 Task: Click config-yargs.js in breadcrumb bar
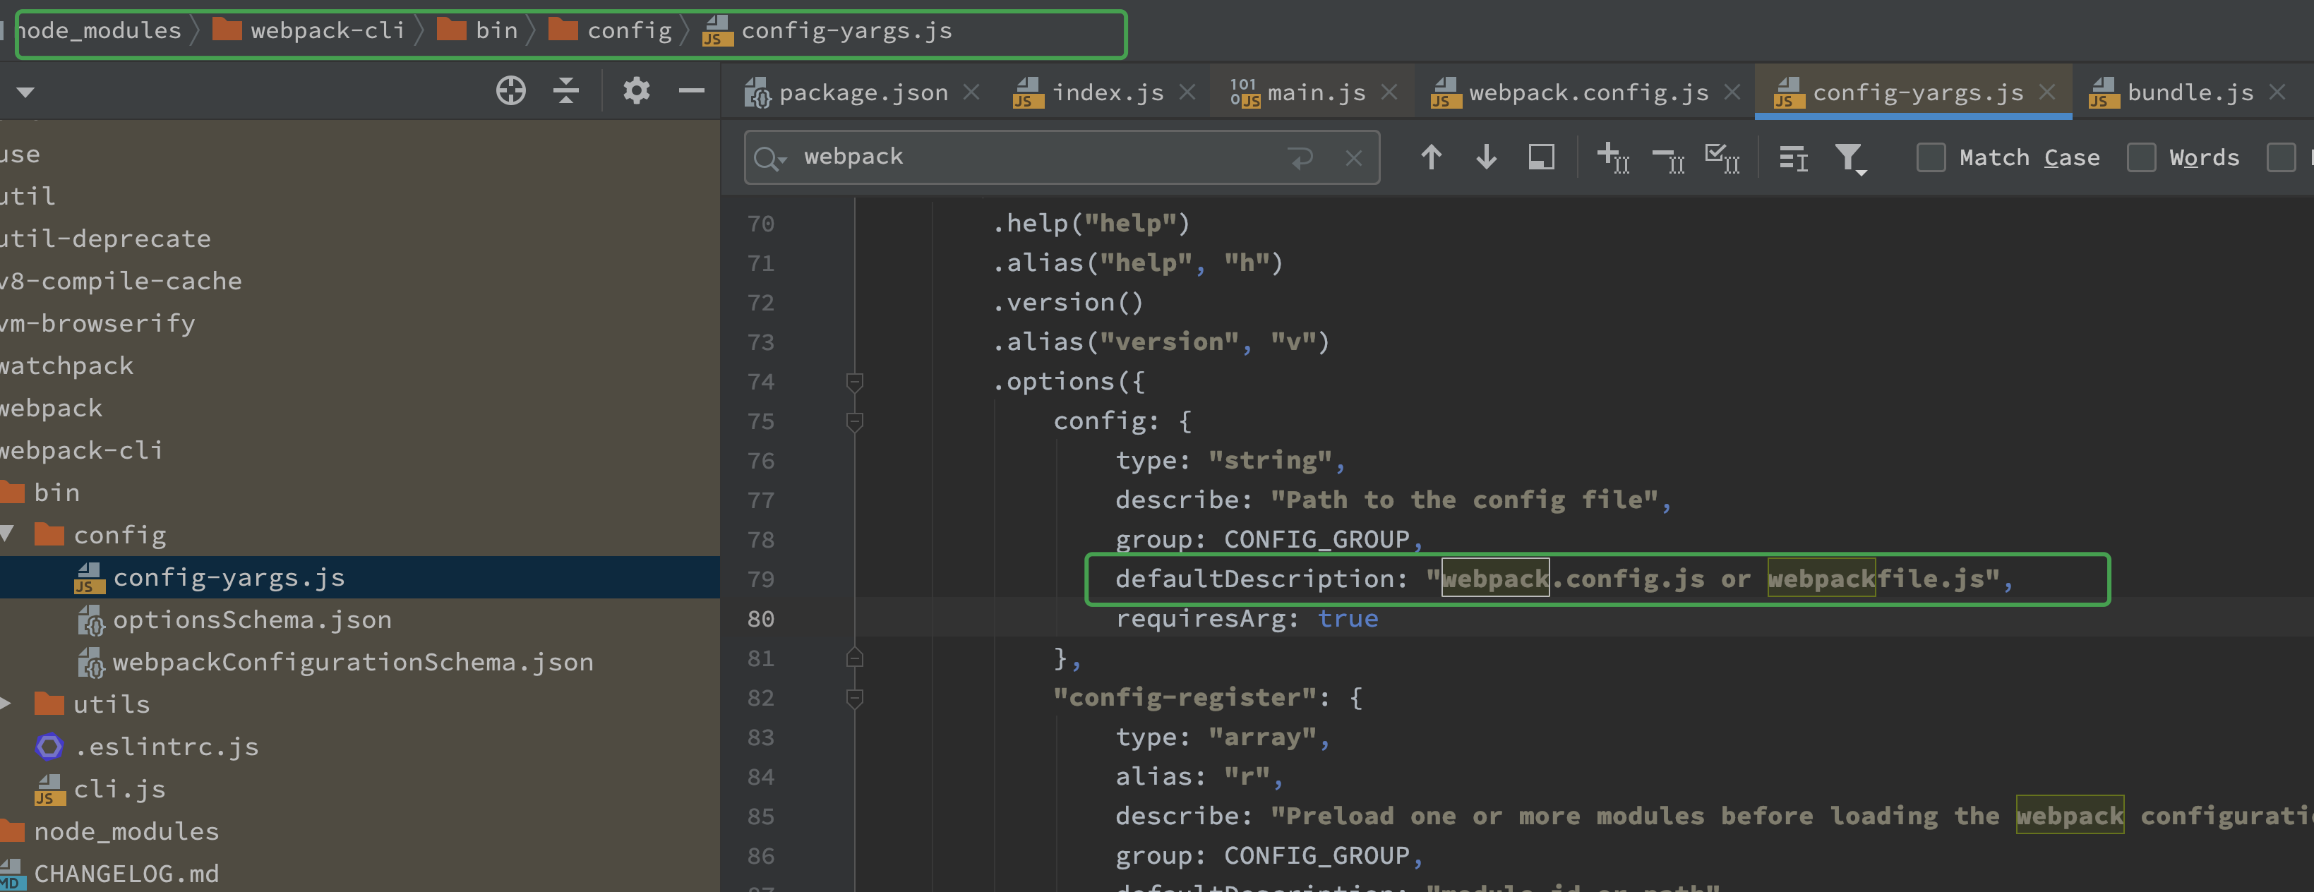[827, 30]
